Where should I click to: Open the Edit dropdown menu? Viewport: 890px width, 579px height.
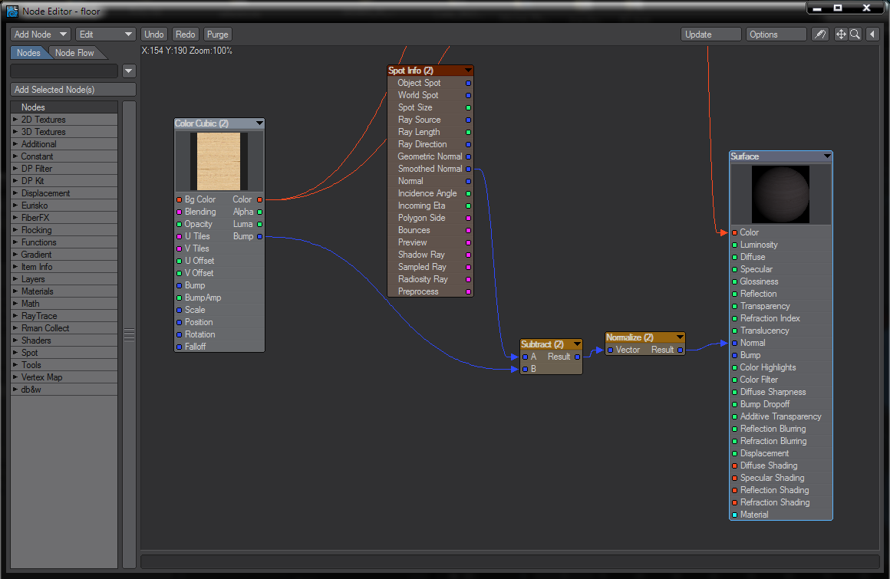[107, 35]
